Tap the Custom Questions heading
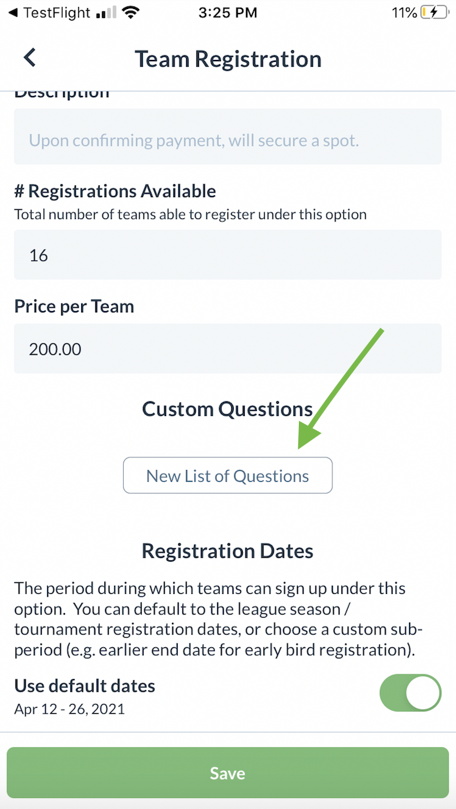This screenshot has width=456, height=809. (228, 409)
